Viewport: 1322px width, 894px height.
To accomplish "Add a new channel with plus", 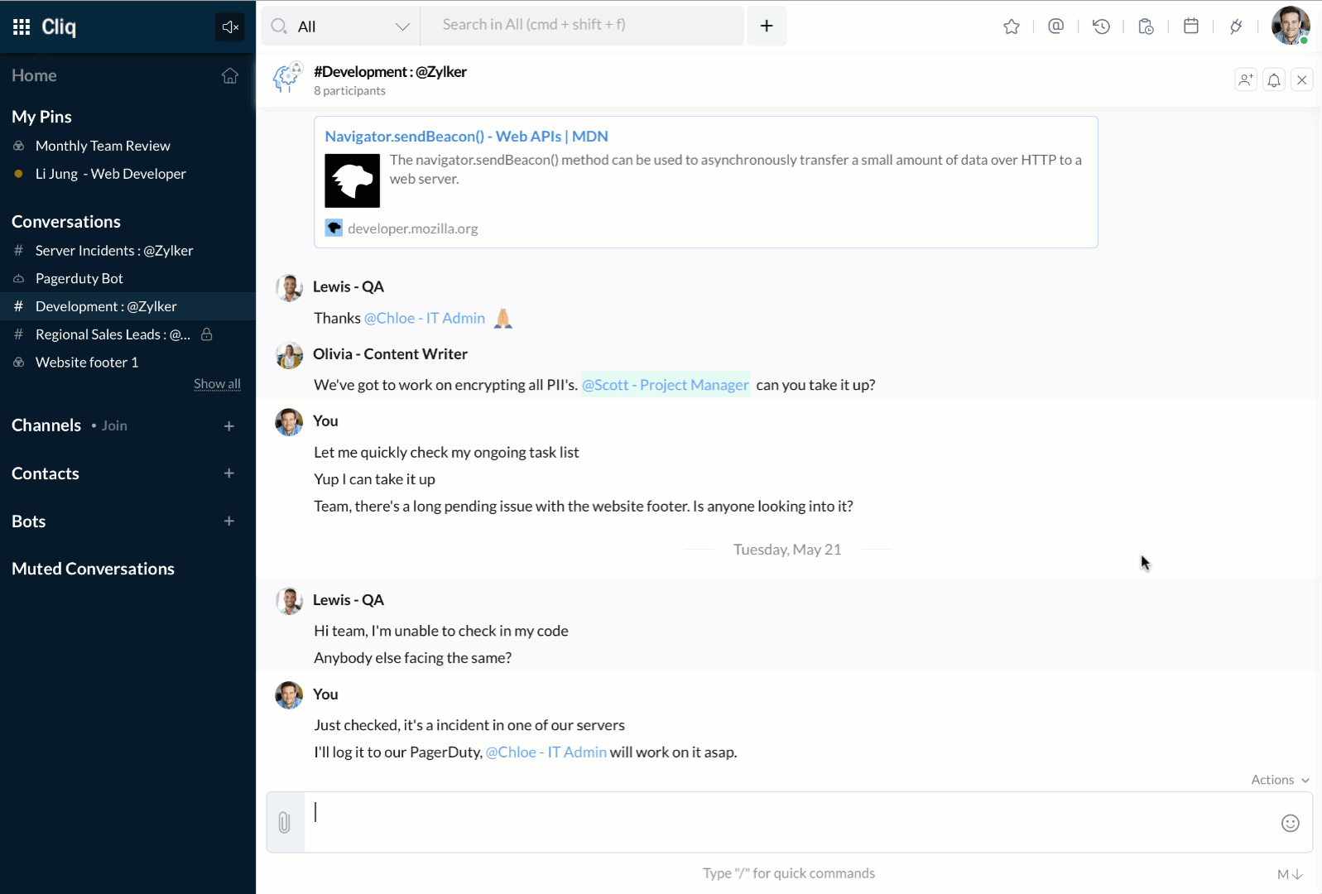I will click(229, 426).
